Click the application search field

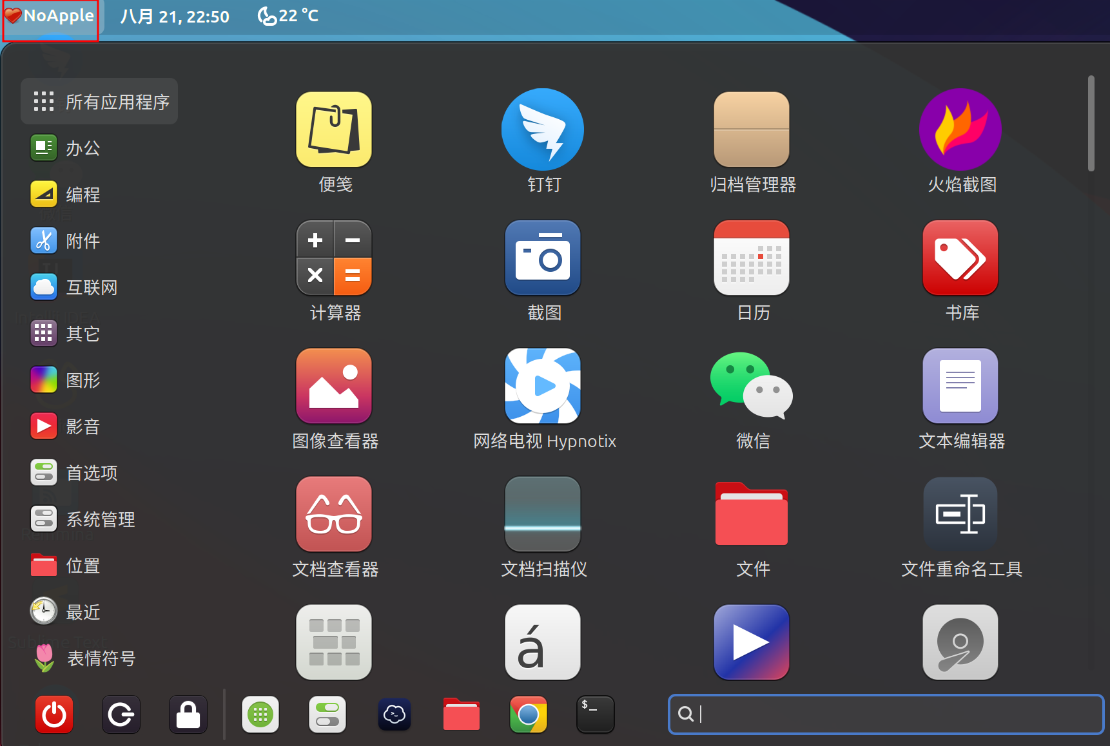tap(886, 714)
